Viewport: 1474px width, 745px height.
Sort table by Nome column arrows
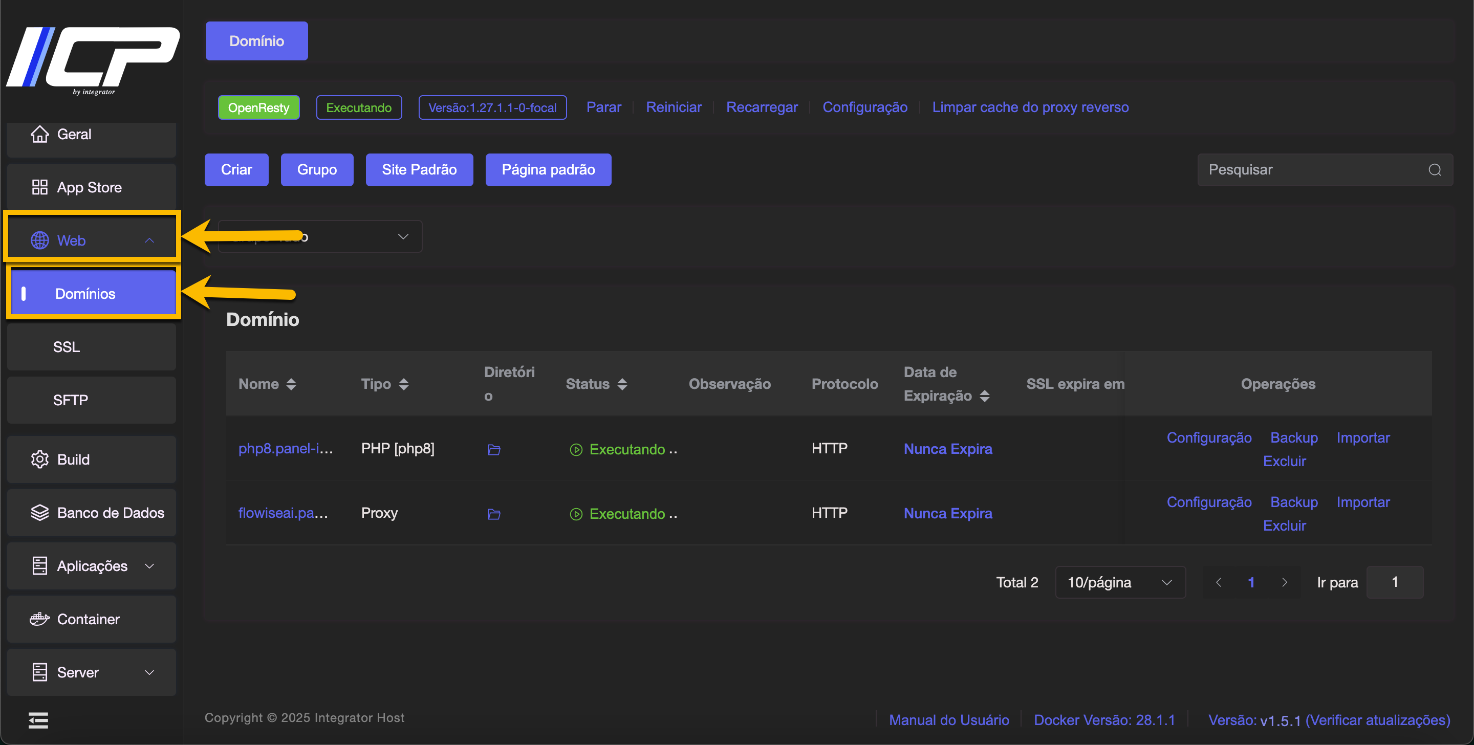291,384
